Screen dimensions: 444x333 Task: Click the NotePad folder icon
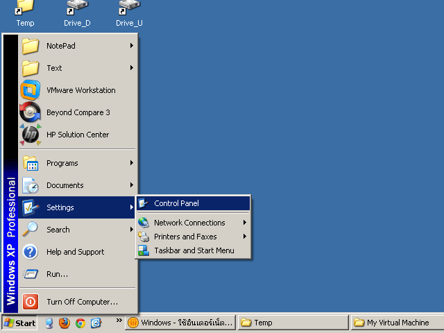[x=31, y=46]
